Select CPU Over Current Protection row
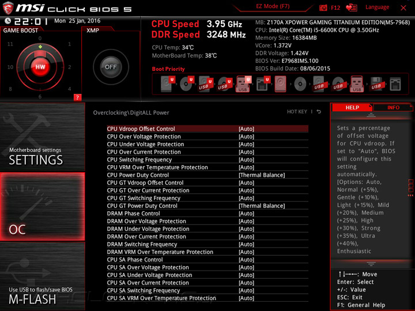 pyautogui.click(x=207, y=152)
